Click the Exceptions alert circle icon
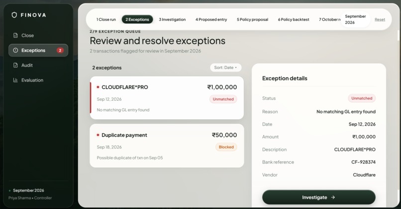This screenshot has height=209, width=401. 15,50
